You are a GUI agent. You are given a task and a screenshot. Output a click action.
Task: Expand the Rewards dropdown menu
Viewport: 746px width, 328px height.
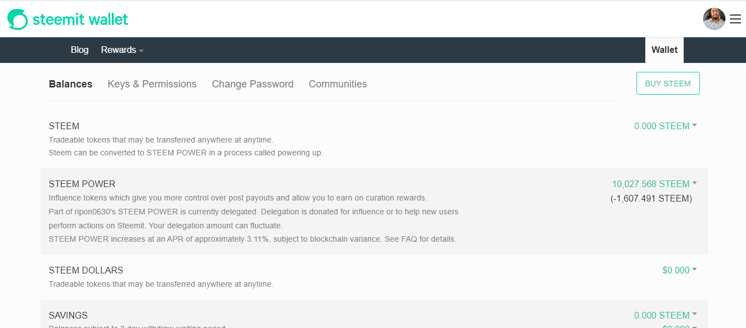[x=122, y=50]
